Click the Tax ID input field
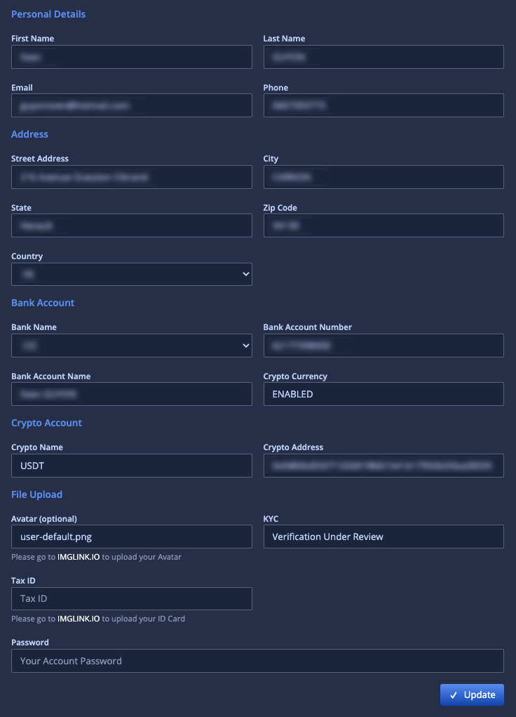This screenshot has height=717, width=516. pyautogui.click(x=131, y=598)
